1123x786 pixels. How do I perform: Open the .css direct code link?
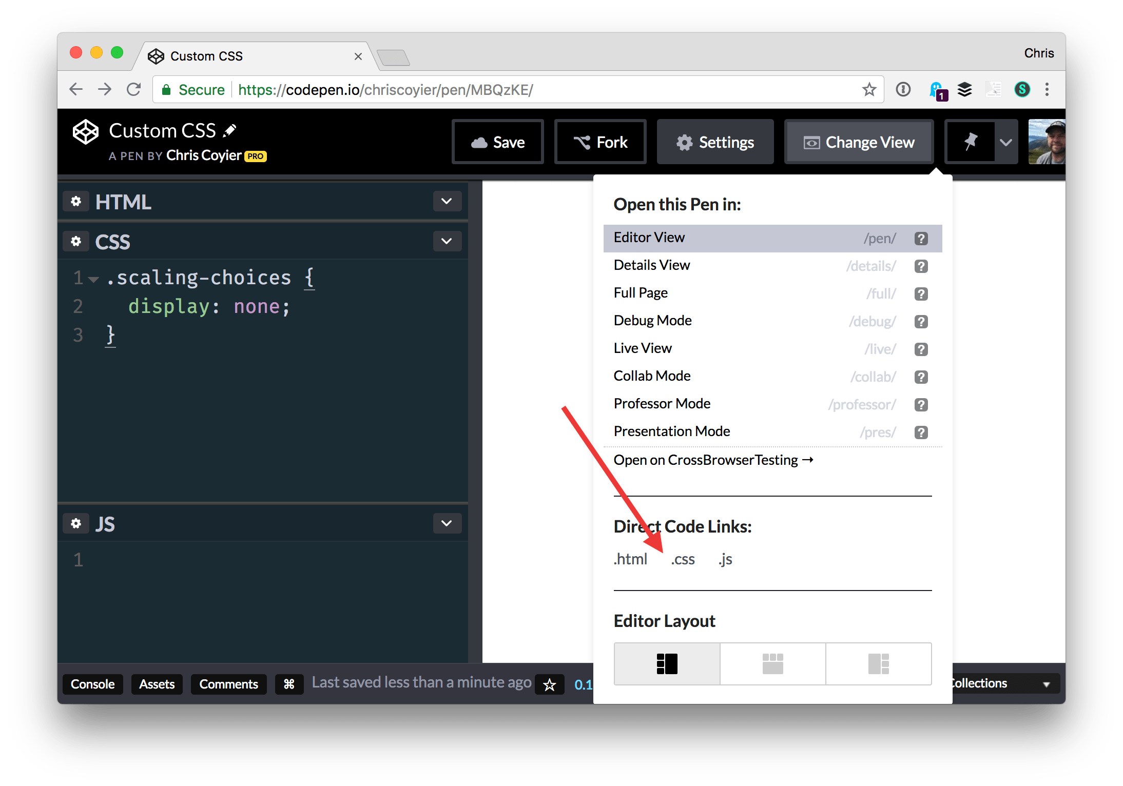click(x=683, y=559)
